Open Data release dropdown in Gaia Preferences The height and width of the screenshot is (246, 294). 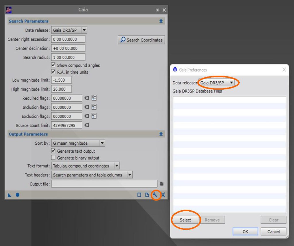[231, 83]
